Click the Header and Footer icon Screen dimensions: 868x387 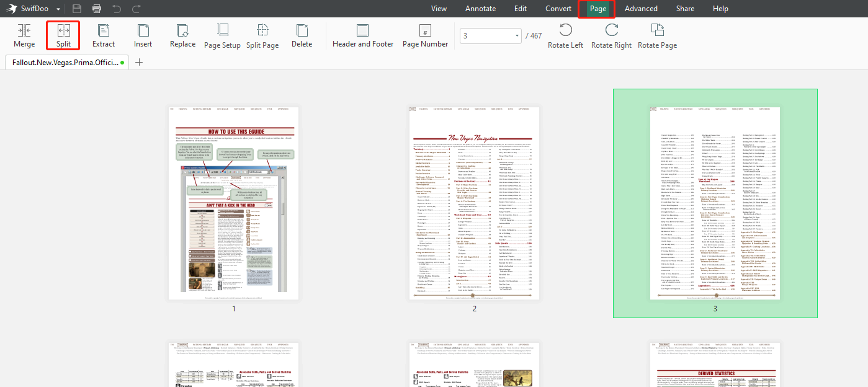pos(363,30)
